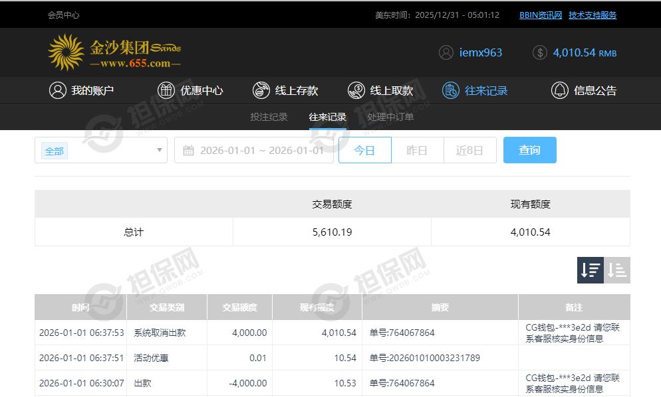Click the 我的账户 user icon
This screenshot has height=397, width=661.
click(57, 90)
